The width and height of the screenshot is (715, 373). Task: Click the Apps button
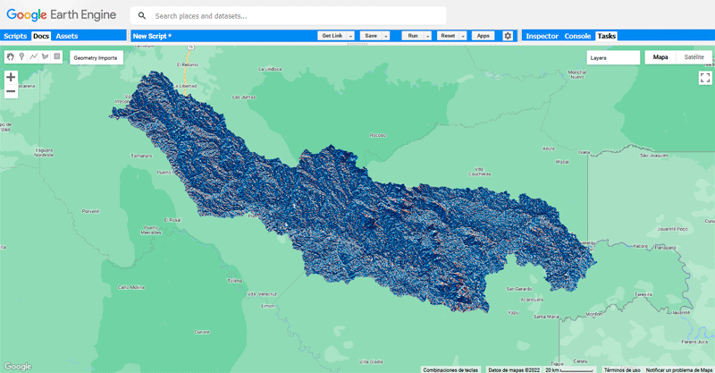pos(483,36)
